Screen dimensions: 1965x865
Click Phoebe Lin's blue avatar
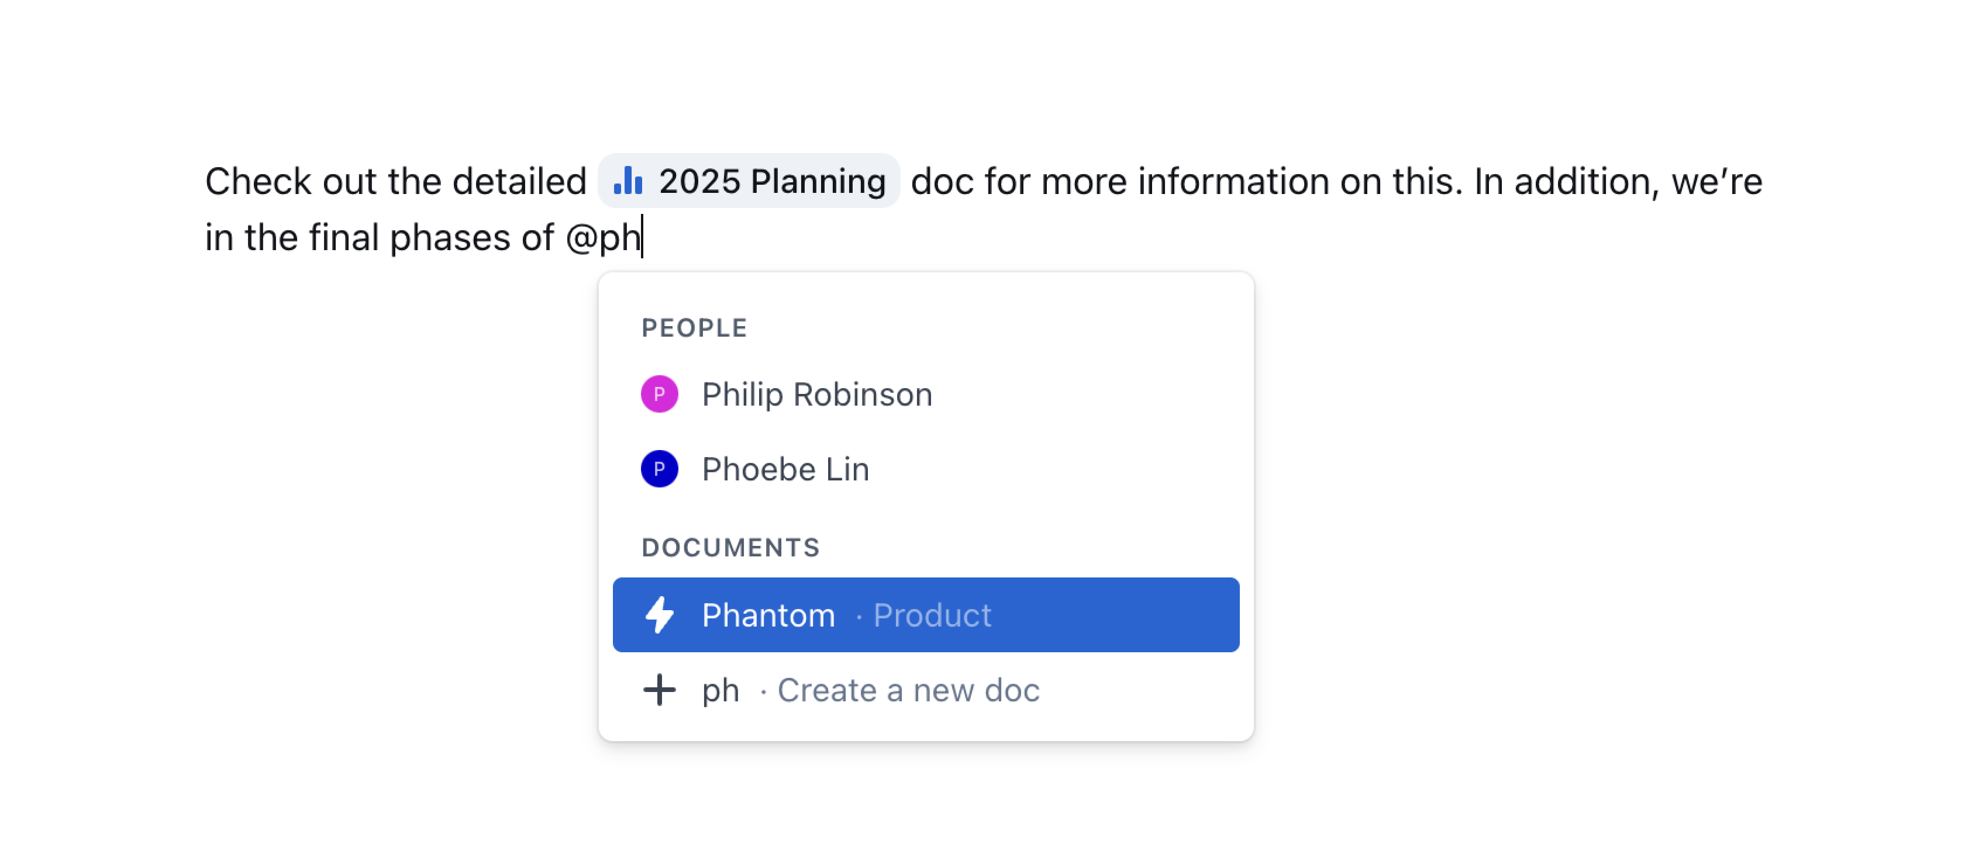coord(659,469)
